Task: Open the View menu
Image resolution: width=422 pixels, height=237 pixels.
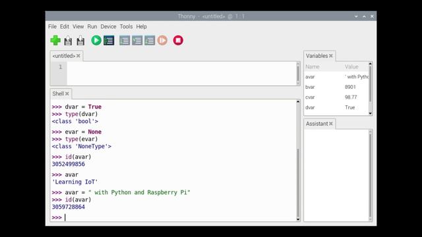Action: tap(78, 26)
